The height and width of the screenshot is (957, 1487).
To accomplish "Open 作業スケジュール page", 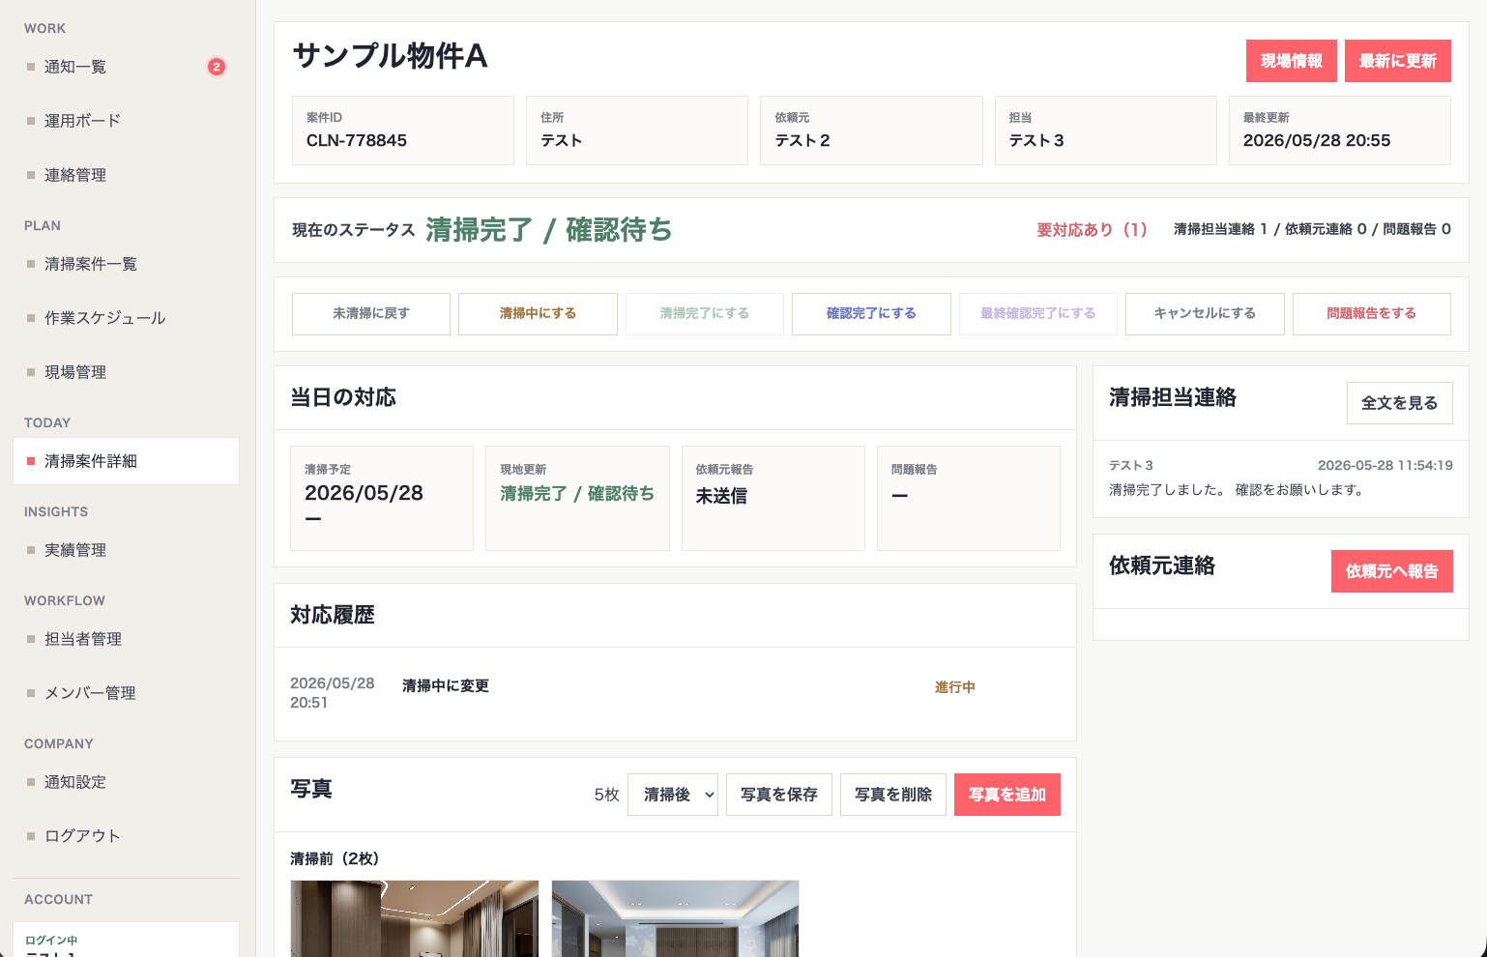I will (x=126, y=318).
